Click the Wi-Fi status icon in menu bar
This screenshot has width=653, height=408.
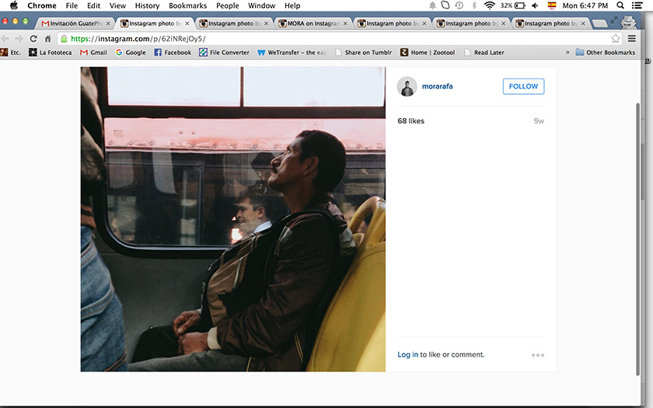click(x=489, y=5)
